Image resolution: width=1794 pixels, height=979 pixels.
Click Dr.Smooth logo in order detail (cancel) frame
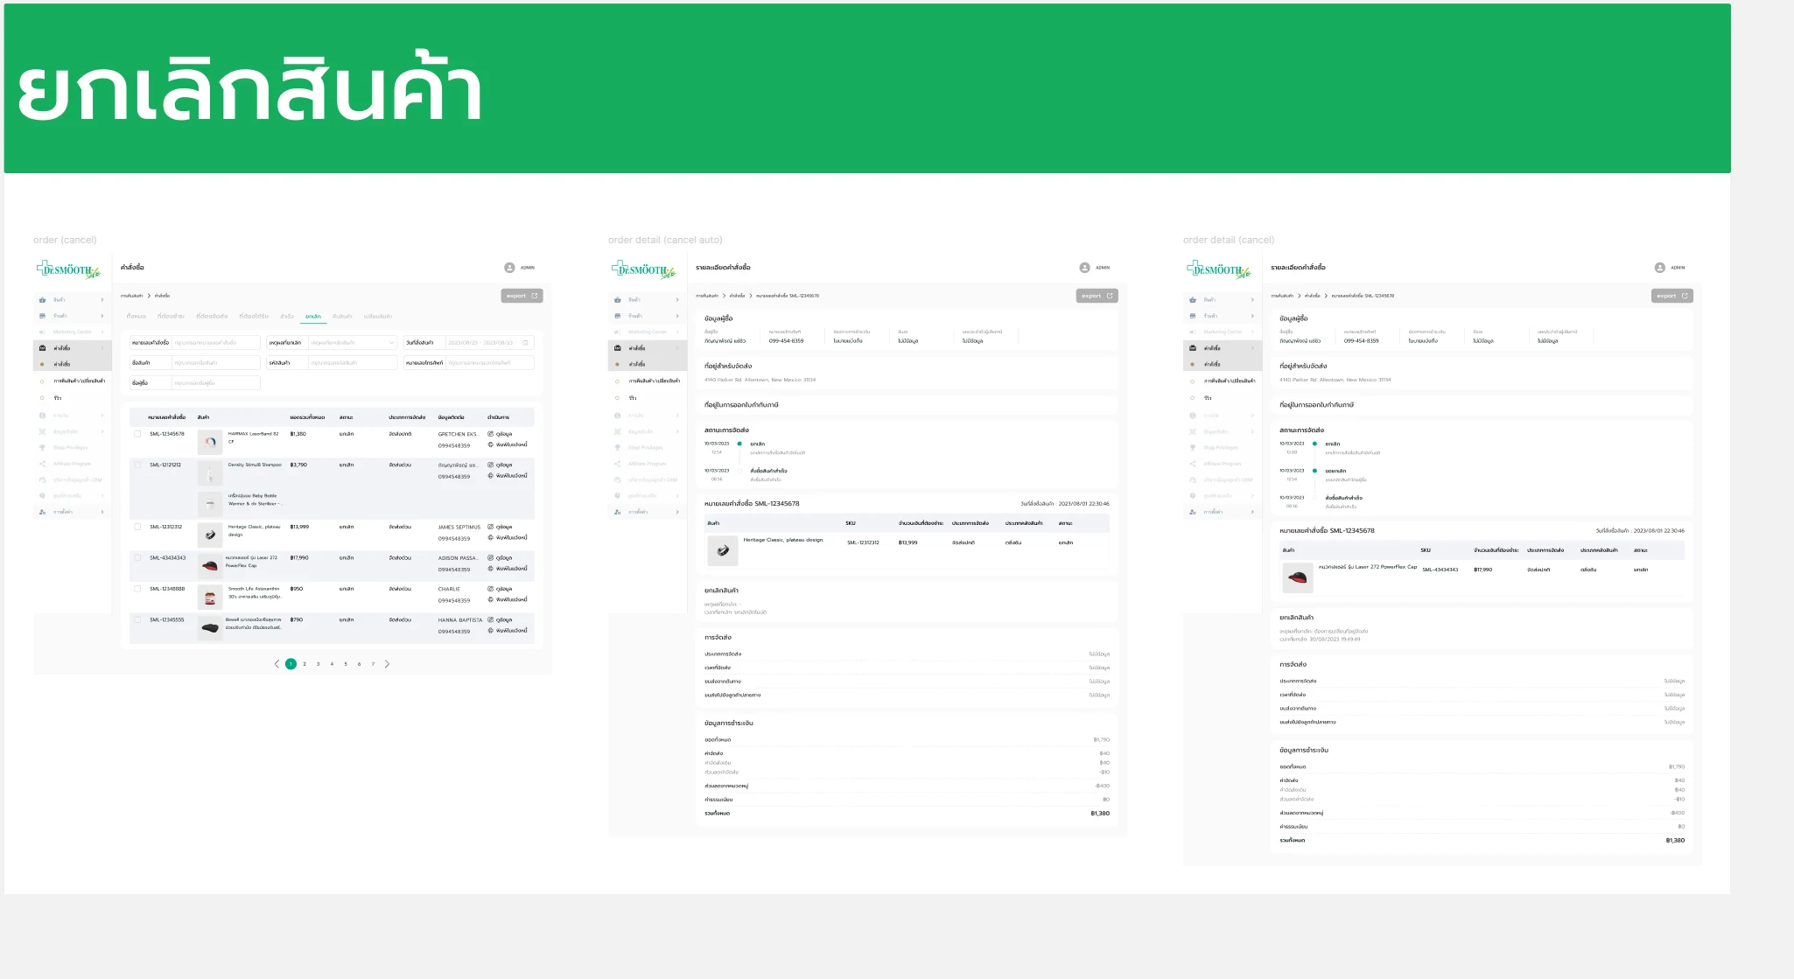click(1218, 269)
